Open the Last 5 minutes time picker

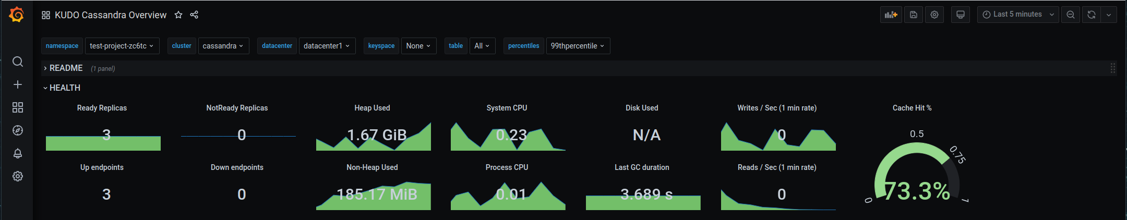(x=1018, y=15)
